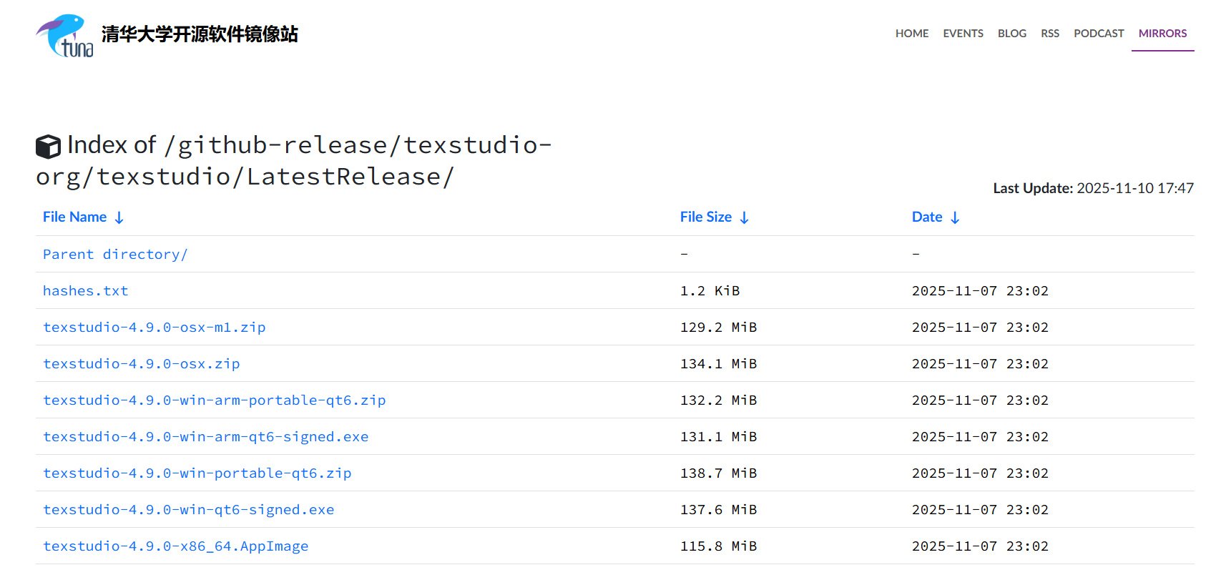The width and height of the screenshot is (1226, 585).
Task: Sort by Date arrow
Action: tap(955, 217)
